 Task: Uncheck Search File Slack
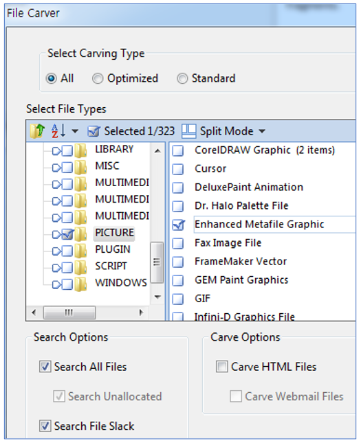pos(45,426)
